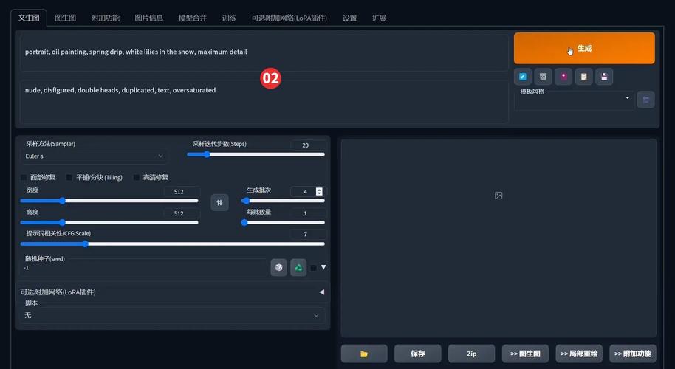Click the pink extra networks card icon

click(563, 77)
